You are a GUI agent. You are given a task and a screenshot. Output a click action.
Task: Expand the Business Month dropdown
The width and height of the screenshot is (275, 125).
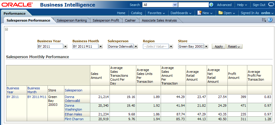(x=100, y=46)
